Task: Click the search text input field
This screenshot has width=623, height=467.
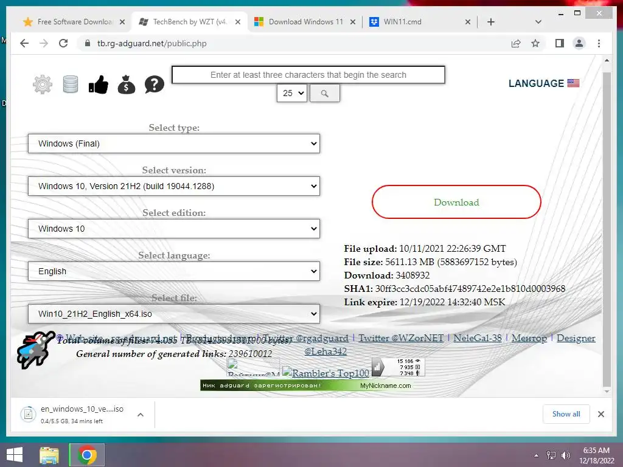Action: [x=308, y=75]
